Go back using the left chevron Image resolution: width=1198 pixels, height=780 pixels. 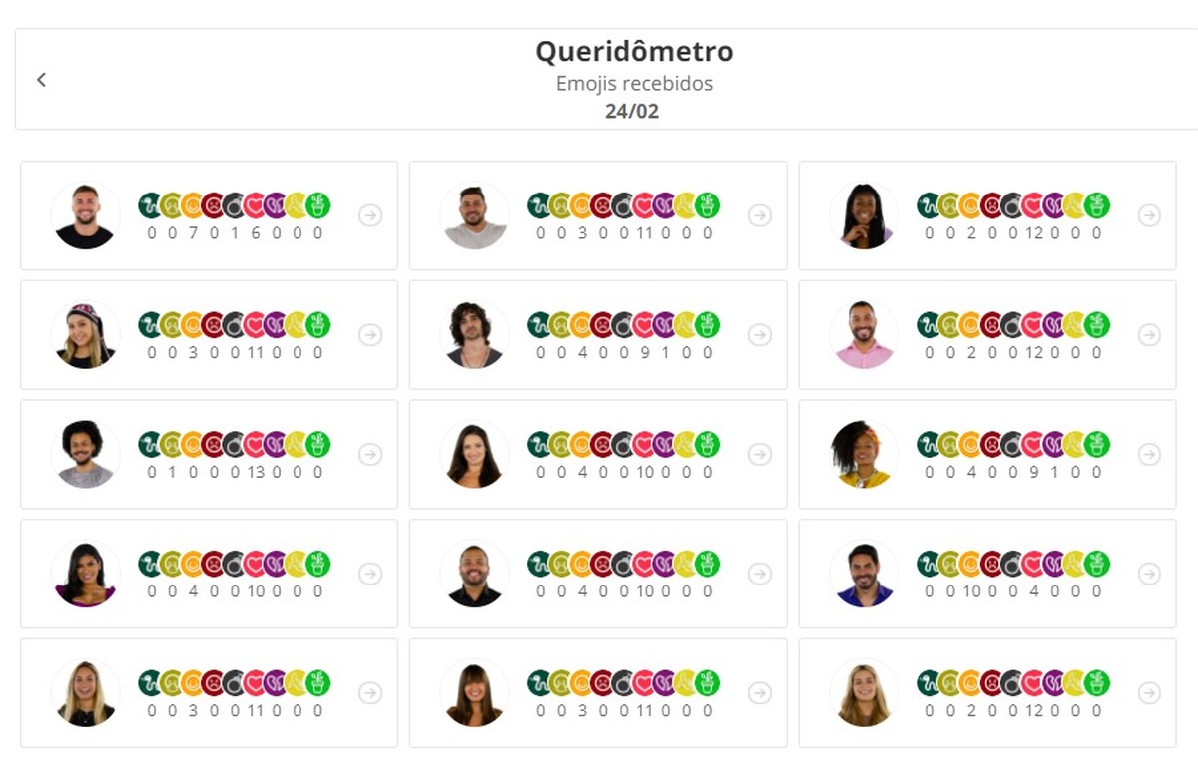pos(41,79)
